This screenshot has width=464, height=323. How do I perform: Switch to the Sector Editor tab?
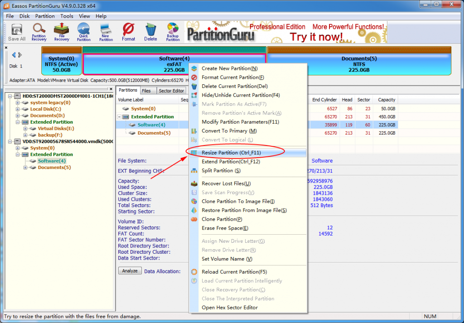pos(171,91)
